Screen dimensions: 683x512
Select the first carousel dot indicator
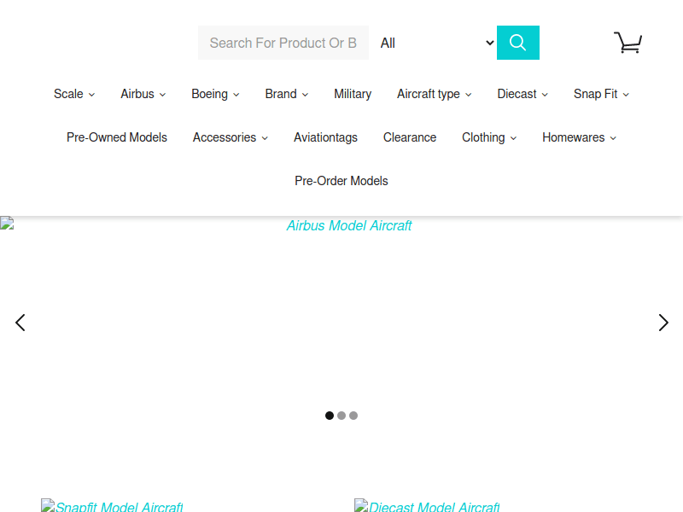[330, 416]
